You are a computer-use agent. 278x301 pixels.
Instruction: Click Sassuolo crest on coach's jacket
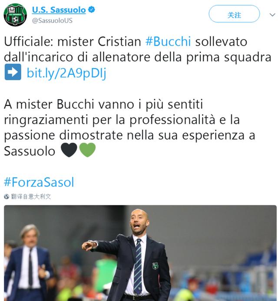[x=156, y=266]
